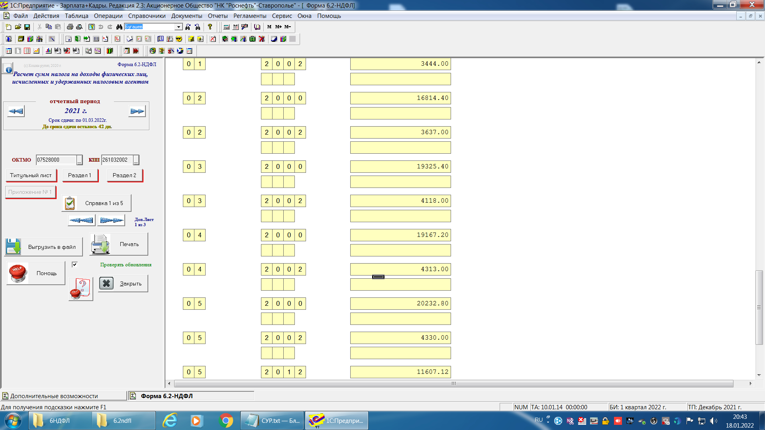Screen dimensions: 765x430
Task: Click the M+ memory add button
Action: [279, 27]
